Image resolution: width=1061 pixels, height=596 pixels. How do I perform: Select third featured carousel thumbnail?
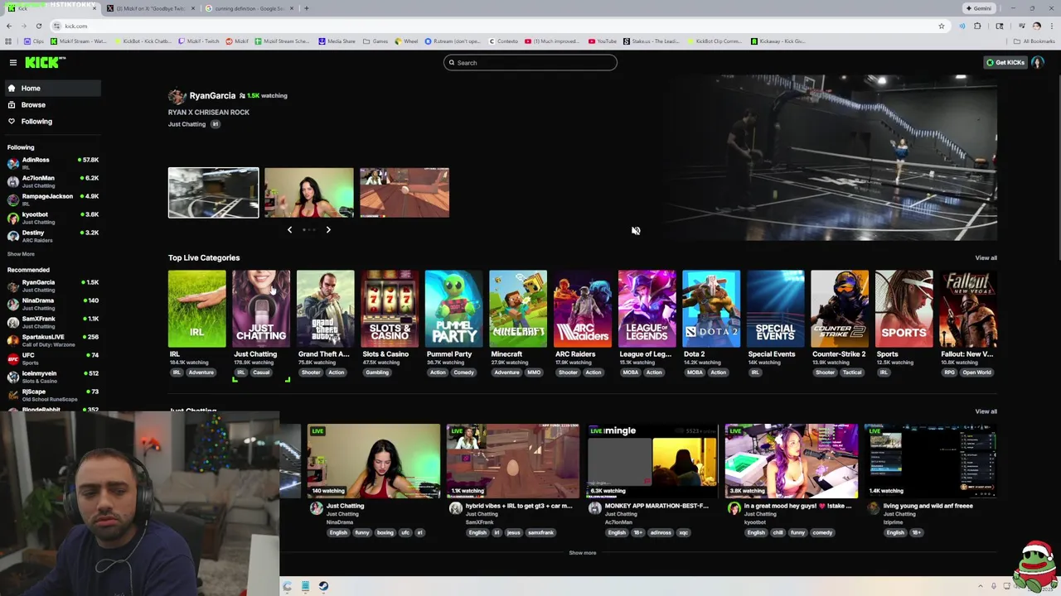pyautogui.click(x=405, y=193)
